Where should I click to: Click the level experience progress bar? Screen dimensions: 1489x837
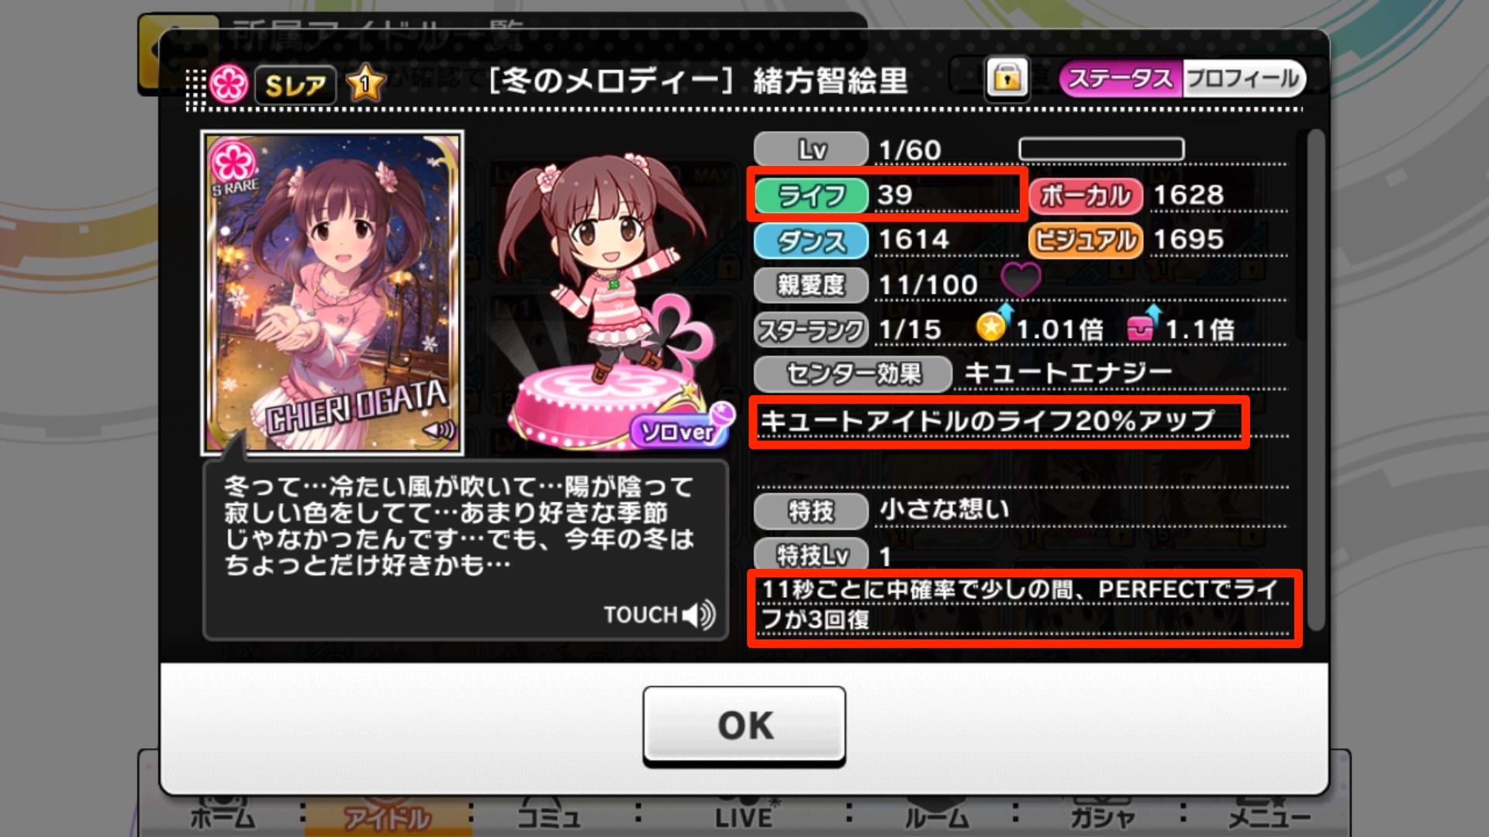[1101, 149]
